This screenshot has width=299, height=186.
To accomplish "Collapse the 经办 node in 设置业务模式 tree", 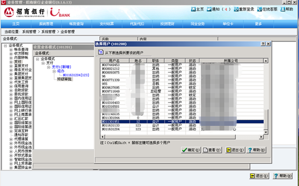I will [x=54, y=71].
